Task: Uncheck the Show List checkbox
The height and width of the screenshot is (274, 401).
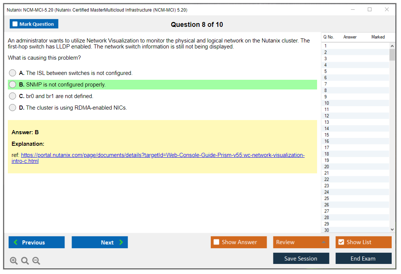Action: tap(341, 242)
